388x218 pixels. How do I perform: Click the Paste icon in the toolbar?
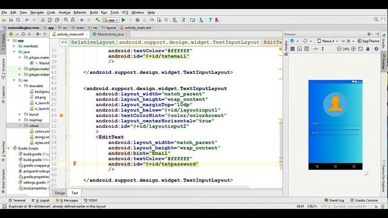tap(57, 20)
